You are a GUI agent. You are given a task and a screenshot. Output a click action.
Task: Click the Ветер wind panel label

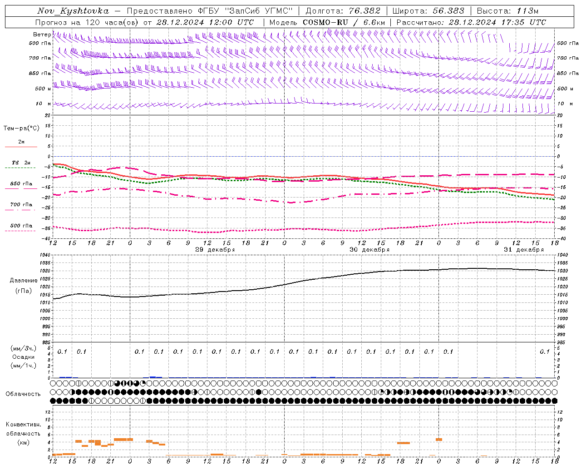(x=42, y=35)
